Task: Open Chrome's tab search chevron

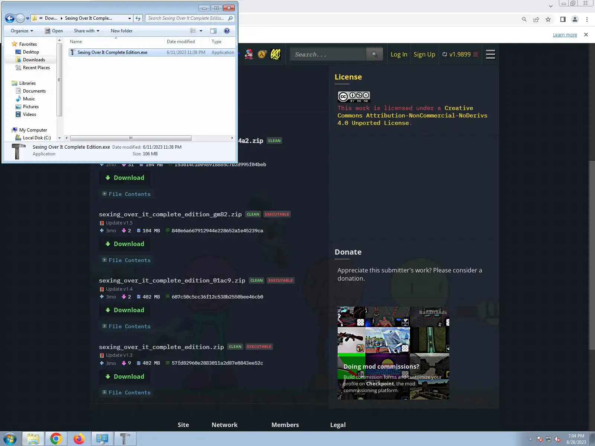Action: pos(551,6)
